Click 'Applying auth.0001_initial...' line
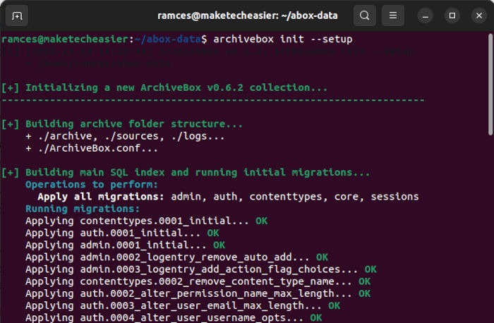This screenshot has width=494, height=323. click(x=122, y=233)
